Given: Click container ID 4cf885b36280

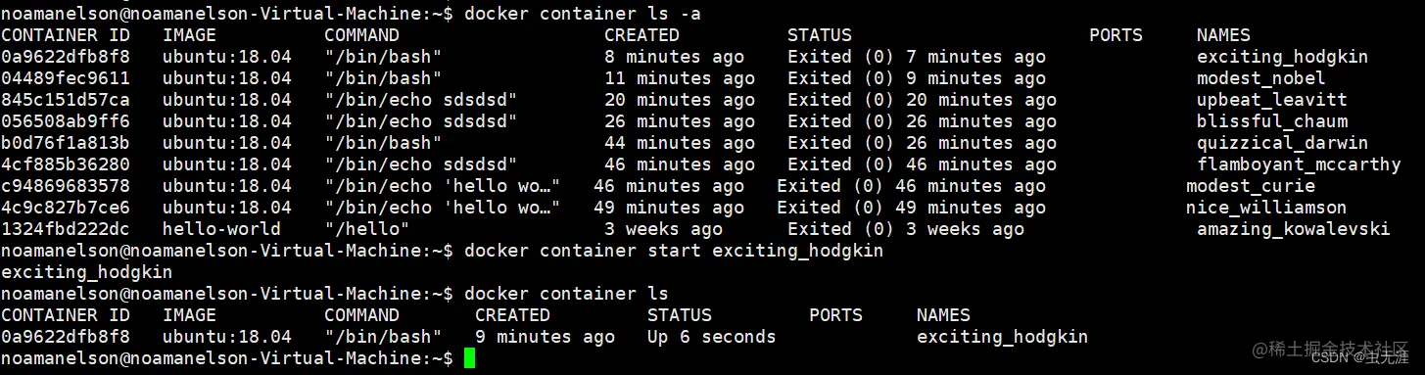Looking at the screenshot, I should [x=65, y=164].
